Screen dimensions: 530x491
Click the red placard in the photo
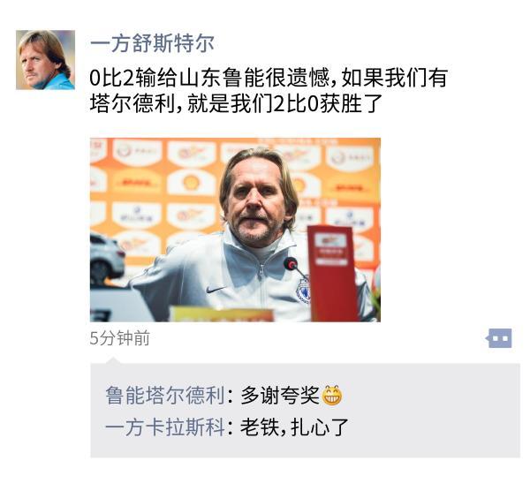point(333,273)
